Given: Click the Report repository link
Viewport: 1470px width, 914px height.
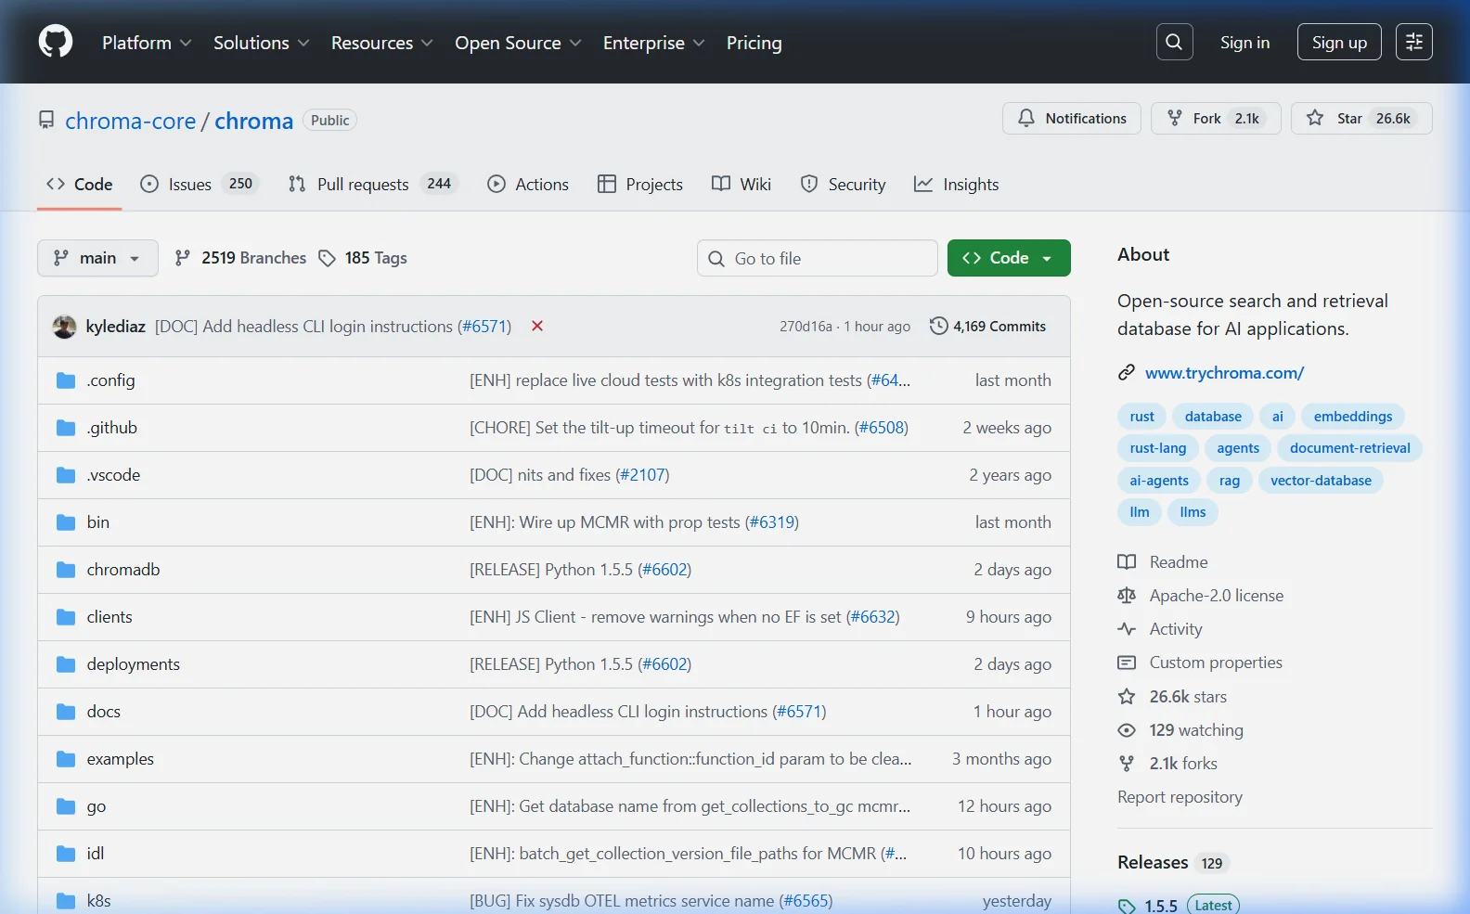Looking at the screenshot, I should (1180, 797).
